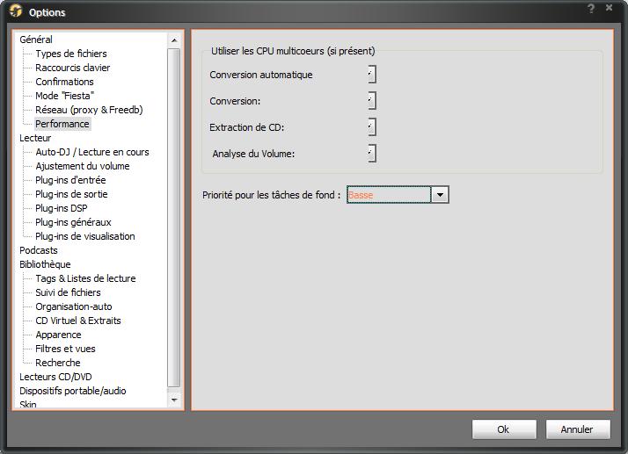The width and height of the screenshot is (628, 454).
Task: Select Lecteurs CD/DVD category
Action: [55, 377]
